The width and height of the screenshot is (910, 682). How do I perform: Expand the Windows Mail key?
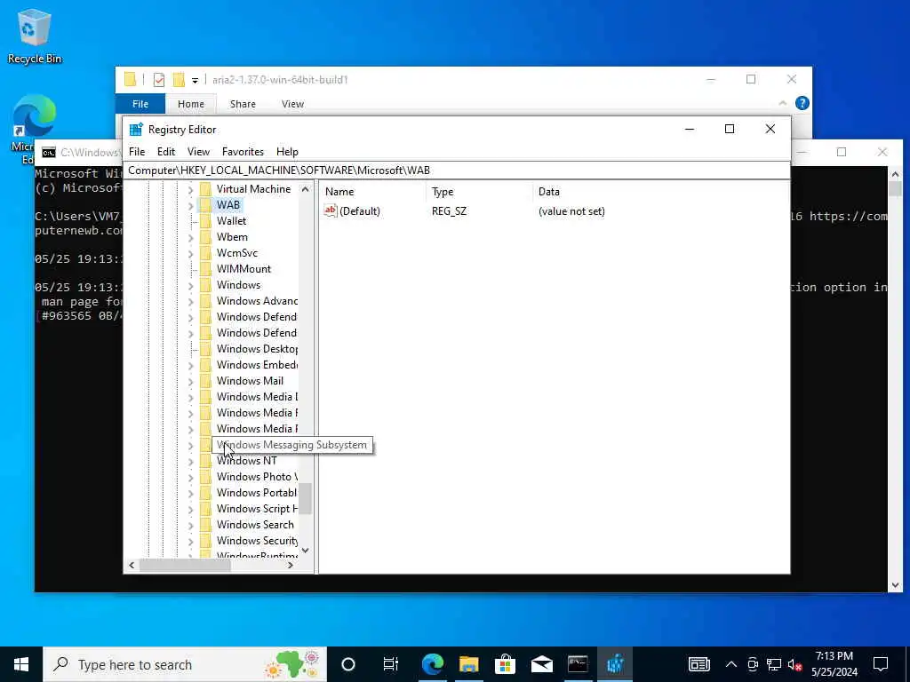[x=190, y=381]
